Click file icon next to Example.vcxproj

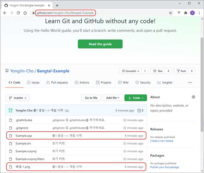tap(11, 151)
